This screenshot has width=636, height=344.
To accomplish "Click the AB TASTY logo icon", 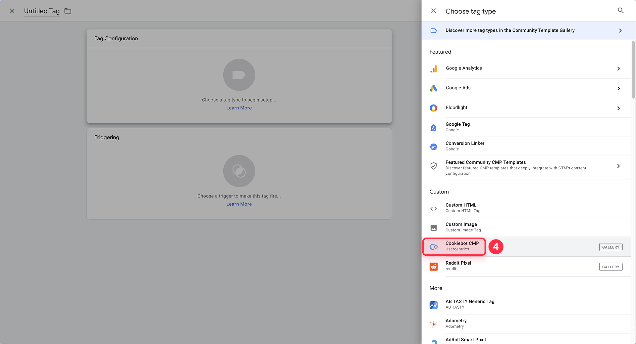I will (x=434, y=305).
